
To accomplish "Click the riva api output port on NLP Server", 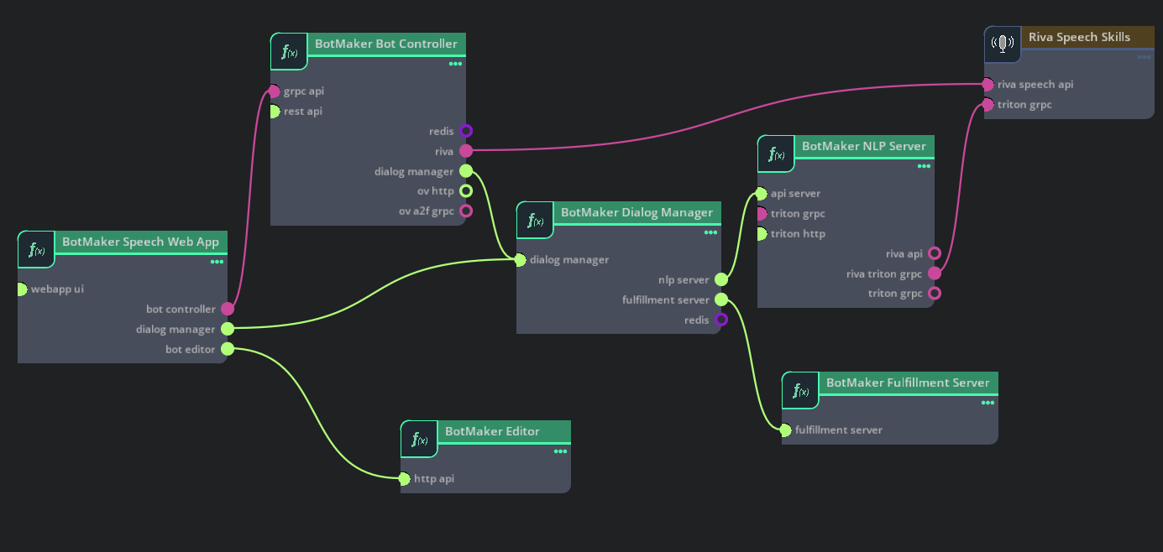I will tap(935, 253).
